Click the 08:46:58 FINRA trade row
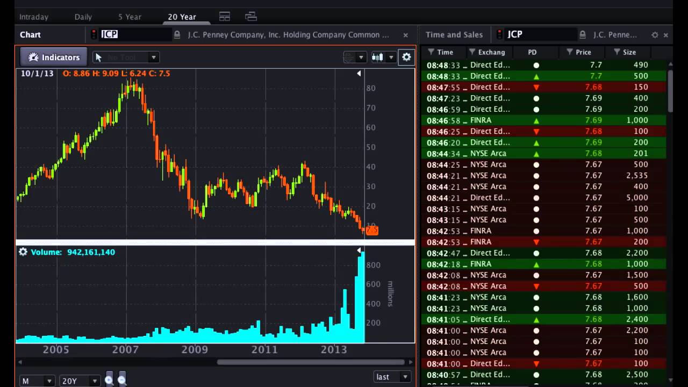Image resolution: width=688 pixels, height=387 pixels. click(544, 120)
